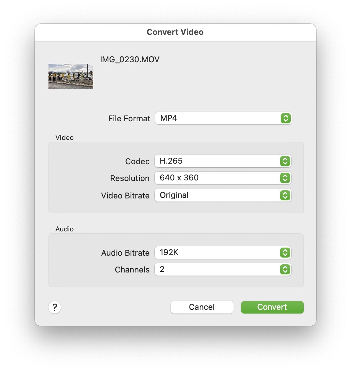
Task: Click the Audio Bitrate stepper arrow icon
Action: [285, 253]
